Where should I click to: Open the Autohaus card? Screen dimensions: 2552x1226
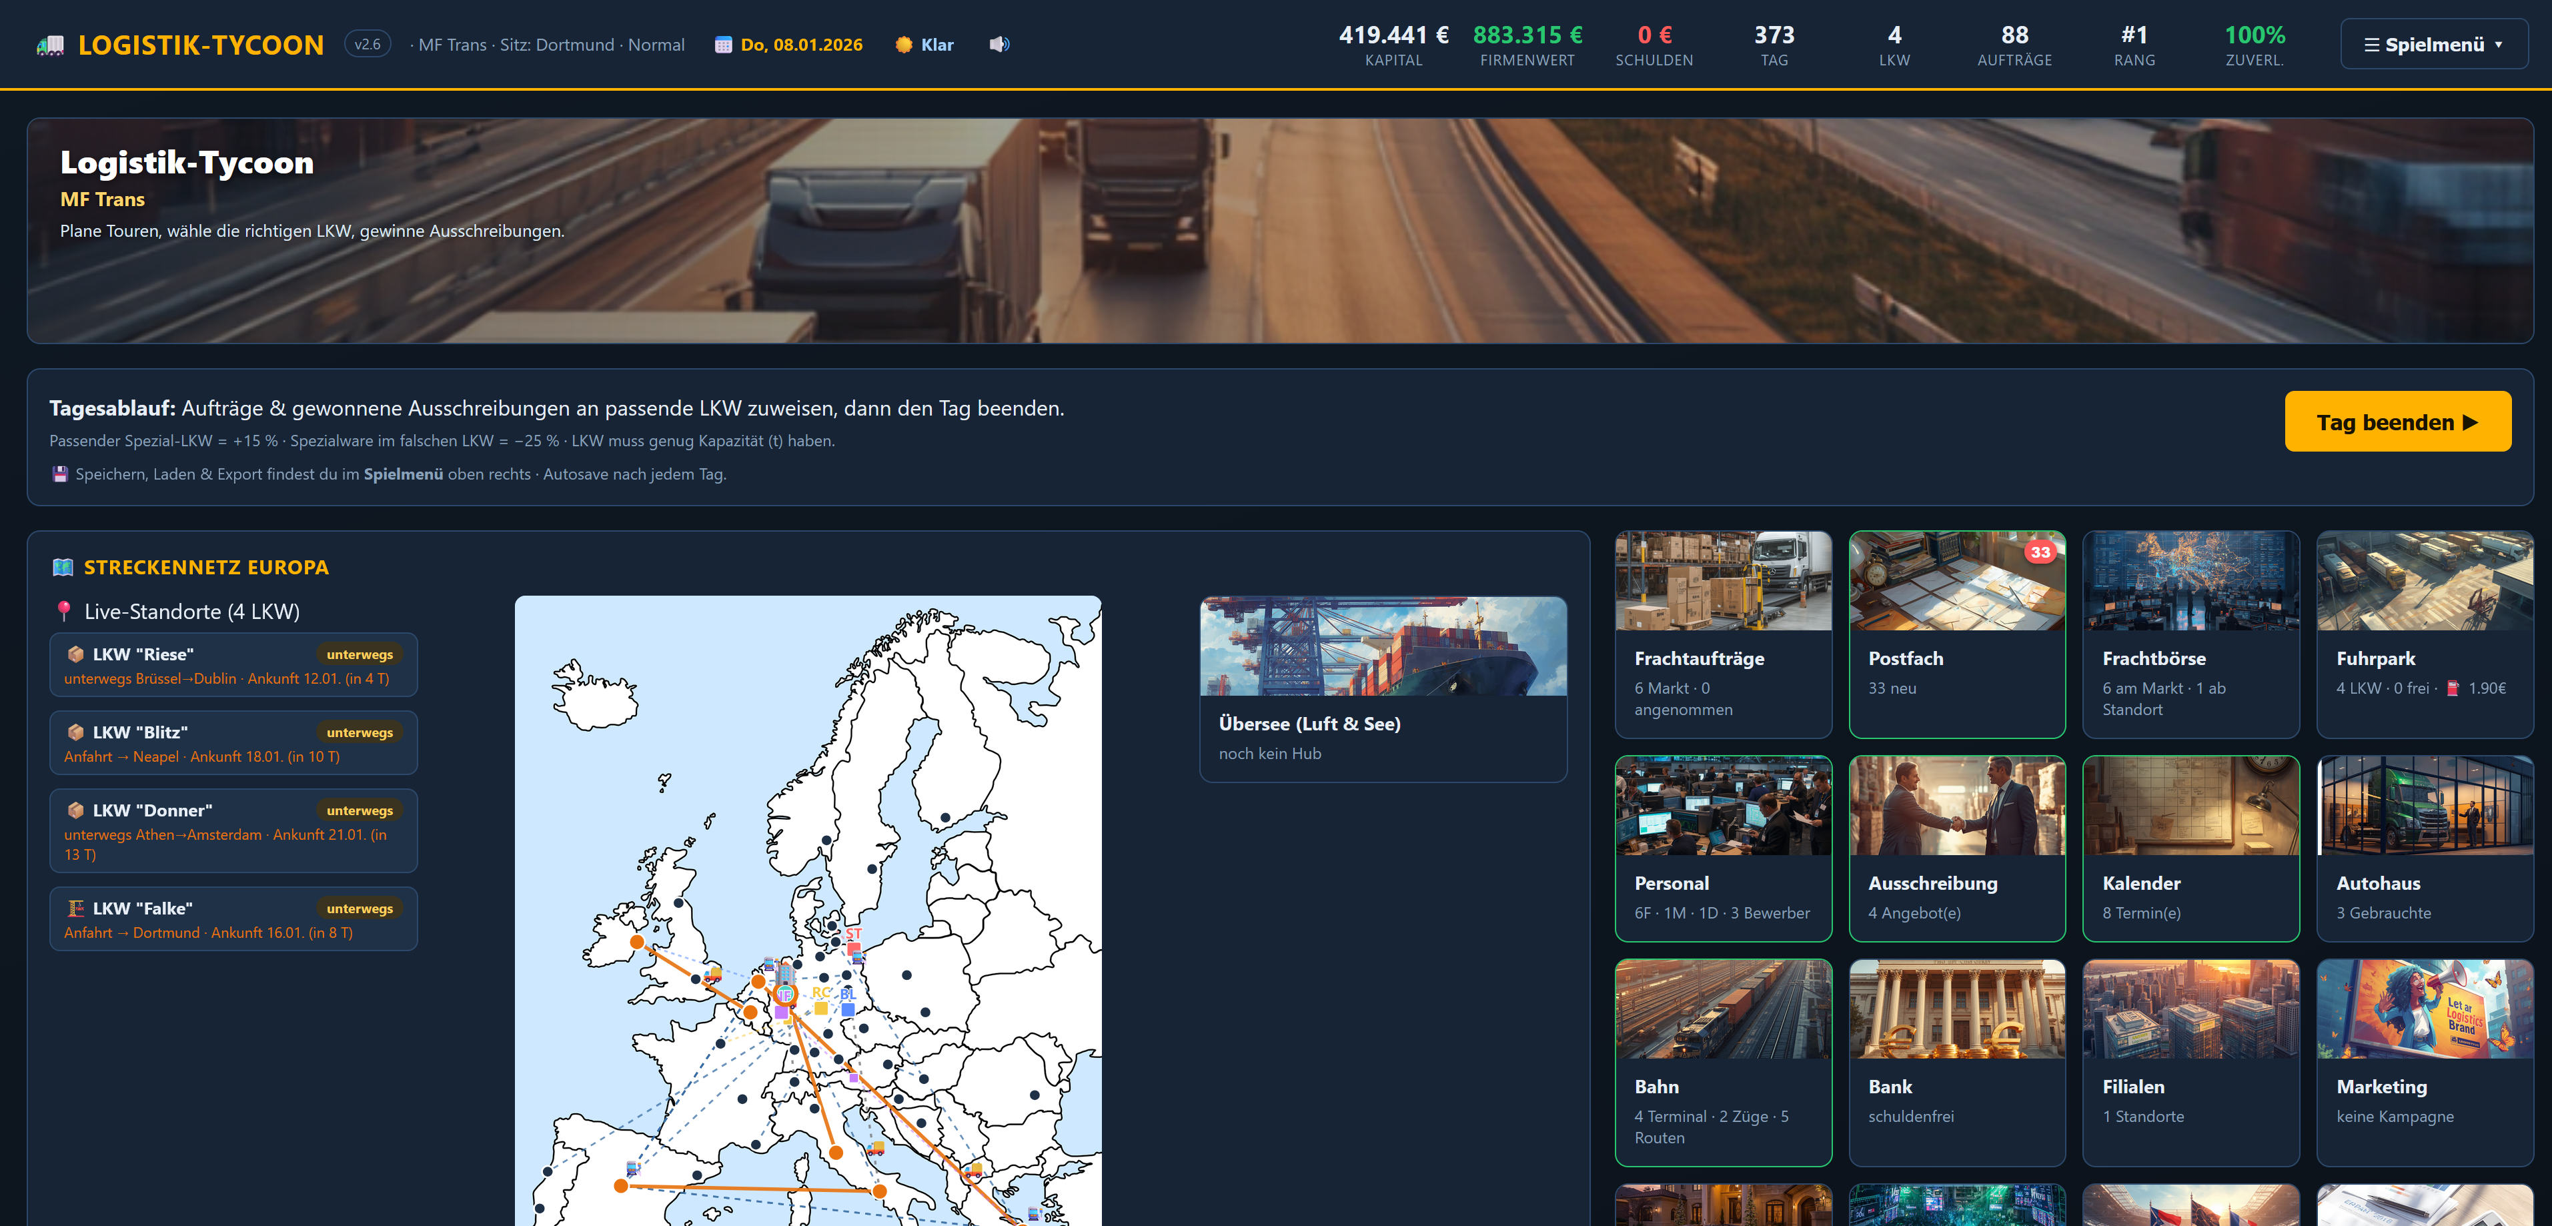pos(2424,848)
